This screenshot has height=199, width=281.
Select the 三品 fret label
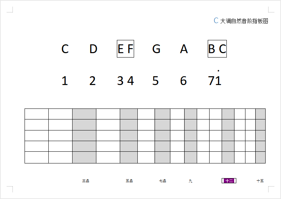point(86,181)
